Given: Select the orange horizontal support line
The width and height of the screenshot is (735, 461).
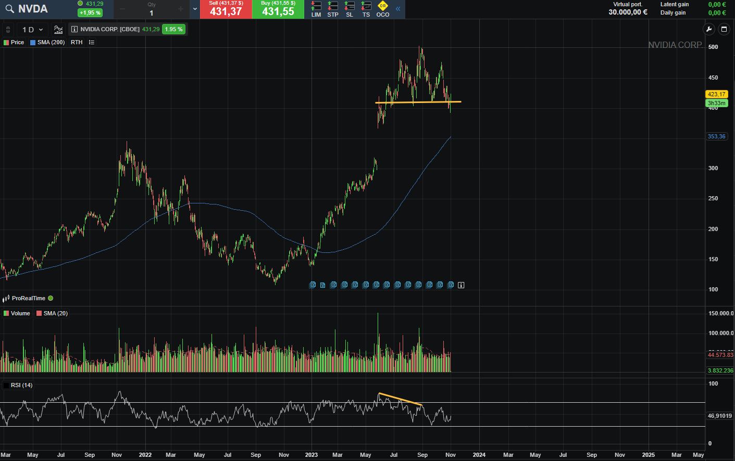Looking at the screenshot, I should (x=418, y=102).
